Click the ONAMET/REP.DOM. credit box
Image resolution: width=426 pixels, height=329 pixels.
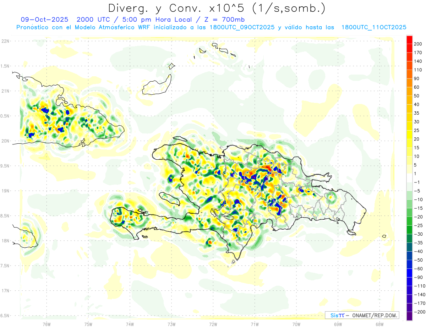click(362, 315)
